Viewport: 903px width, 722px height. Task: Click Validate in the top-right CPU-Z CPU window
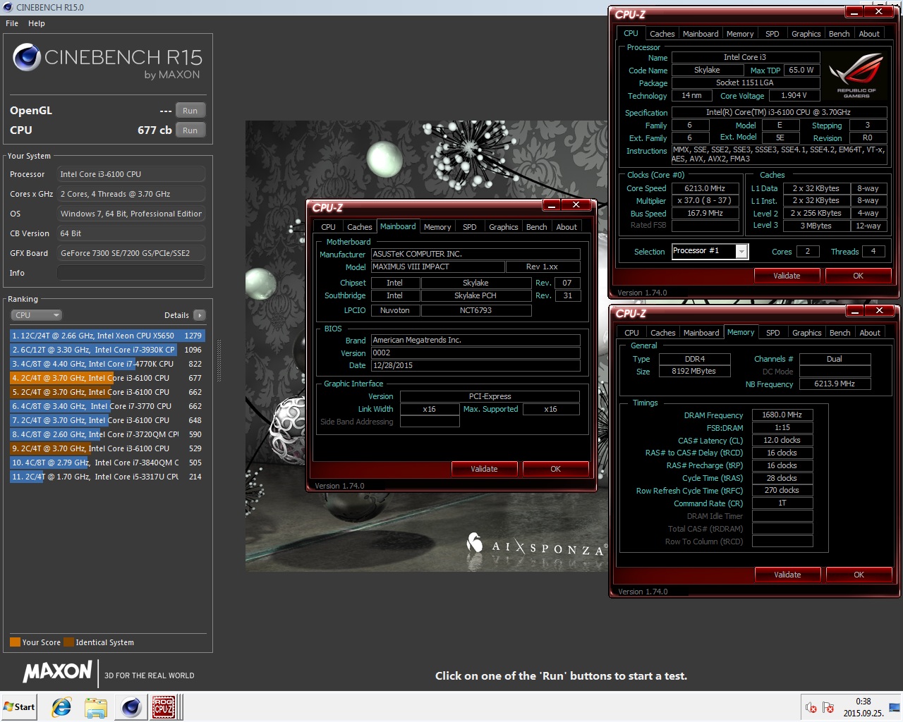pyautogui.click(x=787, y=276)
